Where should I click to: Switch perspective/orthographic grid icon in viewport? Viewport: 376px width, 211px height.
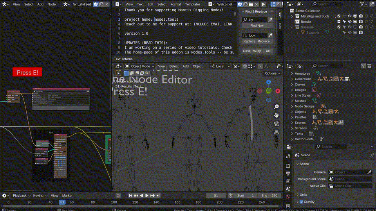(x=277, y=132)
